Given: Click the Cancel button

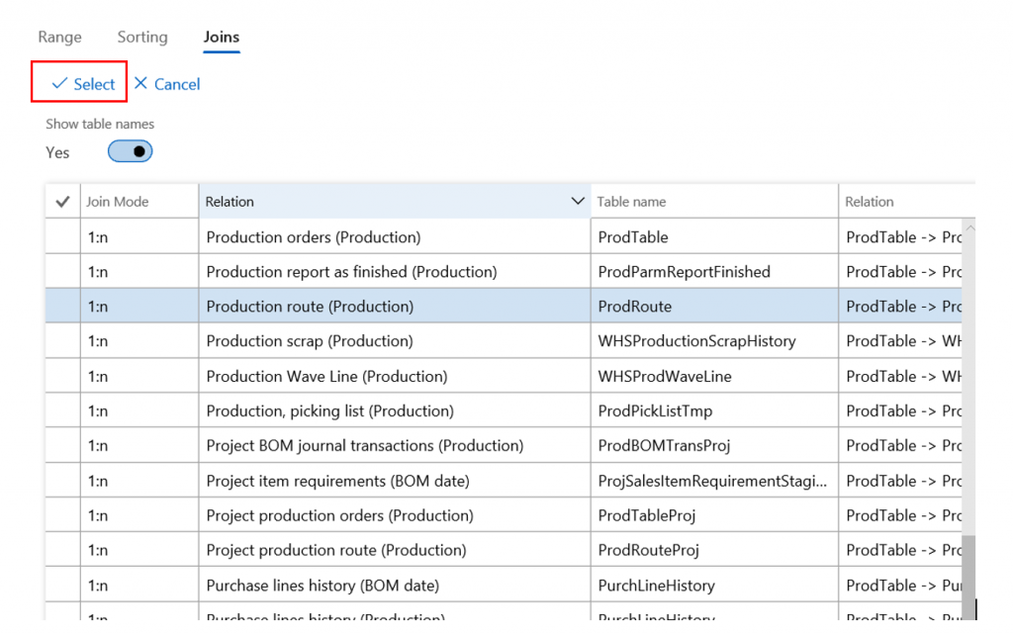Looking at the screenshot, I should tap(167, 84).
